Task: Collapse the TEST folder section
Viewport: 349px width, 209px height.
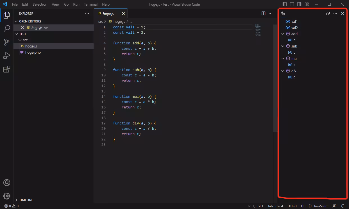Action: tap(16, 34)
